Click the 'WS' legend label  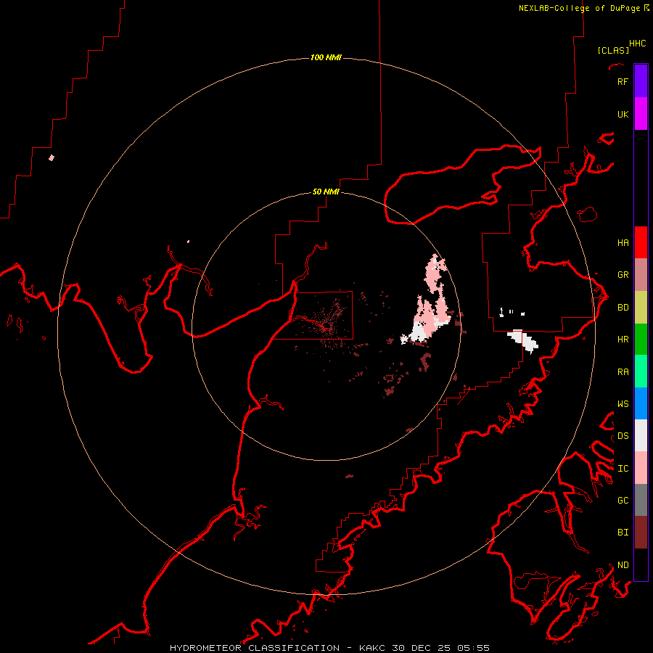coord(623,404)
